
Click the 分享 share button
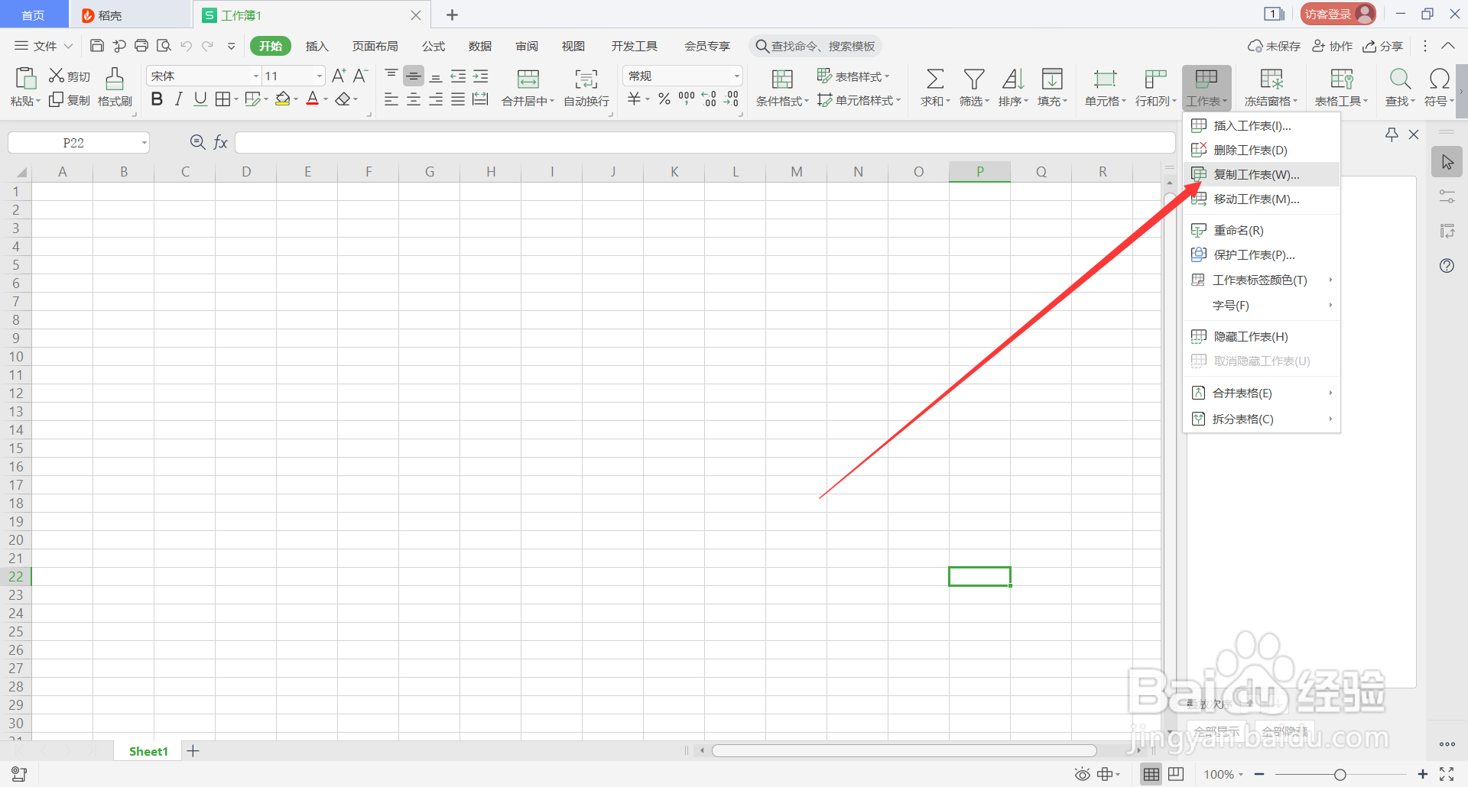(1383, 46)
